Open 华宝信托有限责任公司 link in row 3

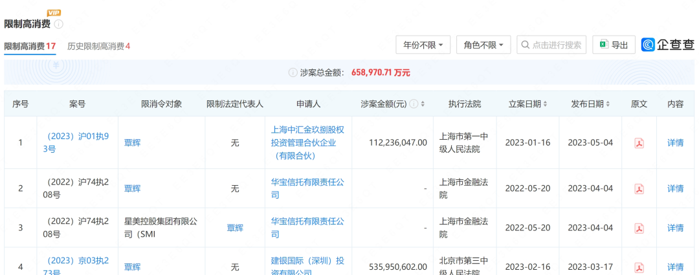point(307,228)
